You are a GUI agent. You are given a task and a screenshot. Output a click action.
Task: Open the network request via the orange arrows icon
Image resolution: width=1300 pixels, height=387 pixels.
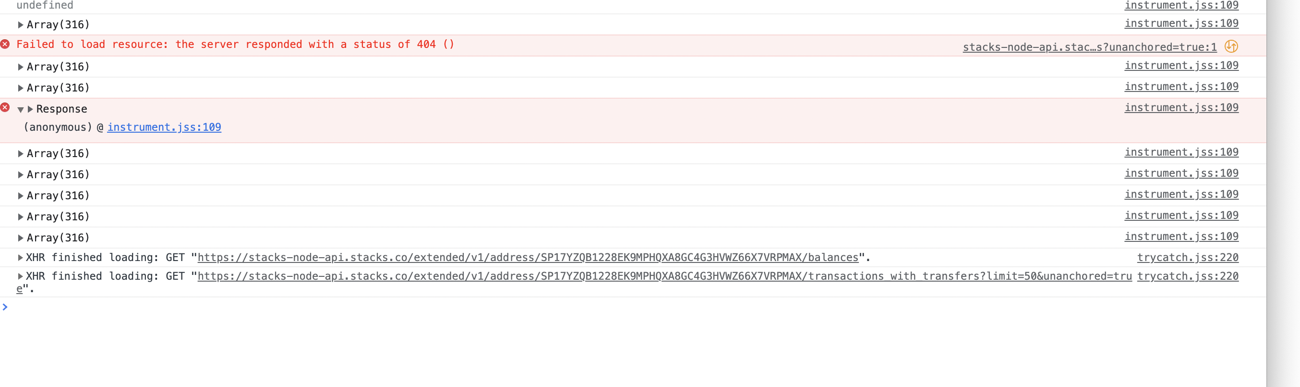(x=1231, y=46)
